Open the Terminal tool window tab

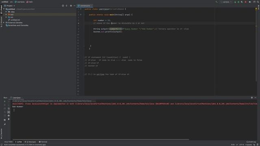pos(43,142)
